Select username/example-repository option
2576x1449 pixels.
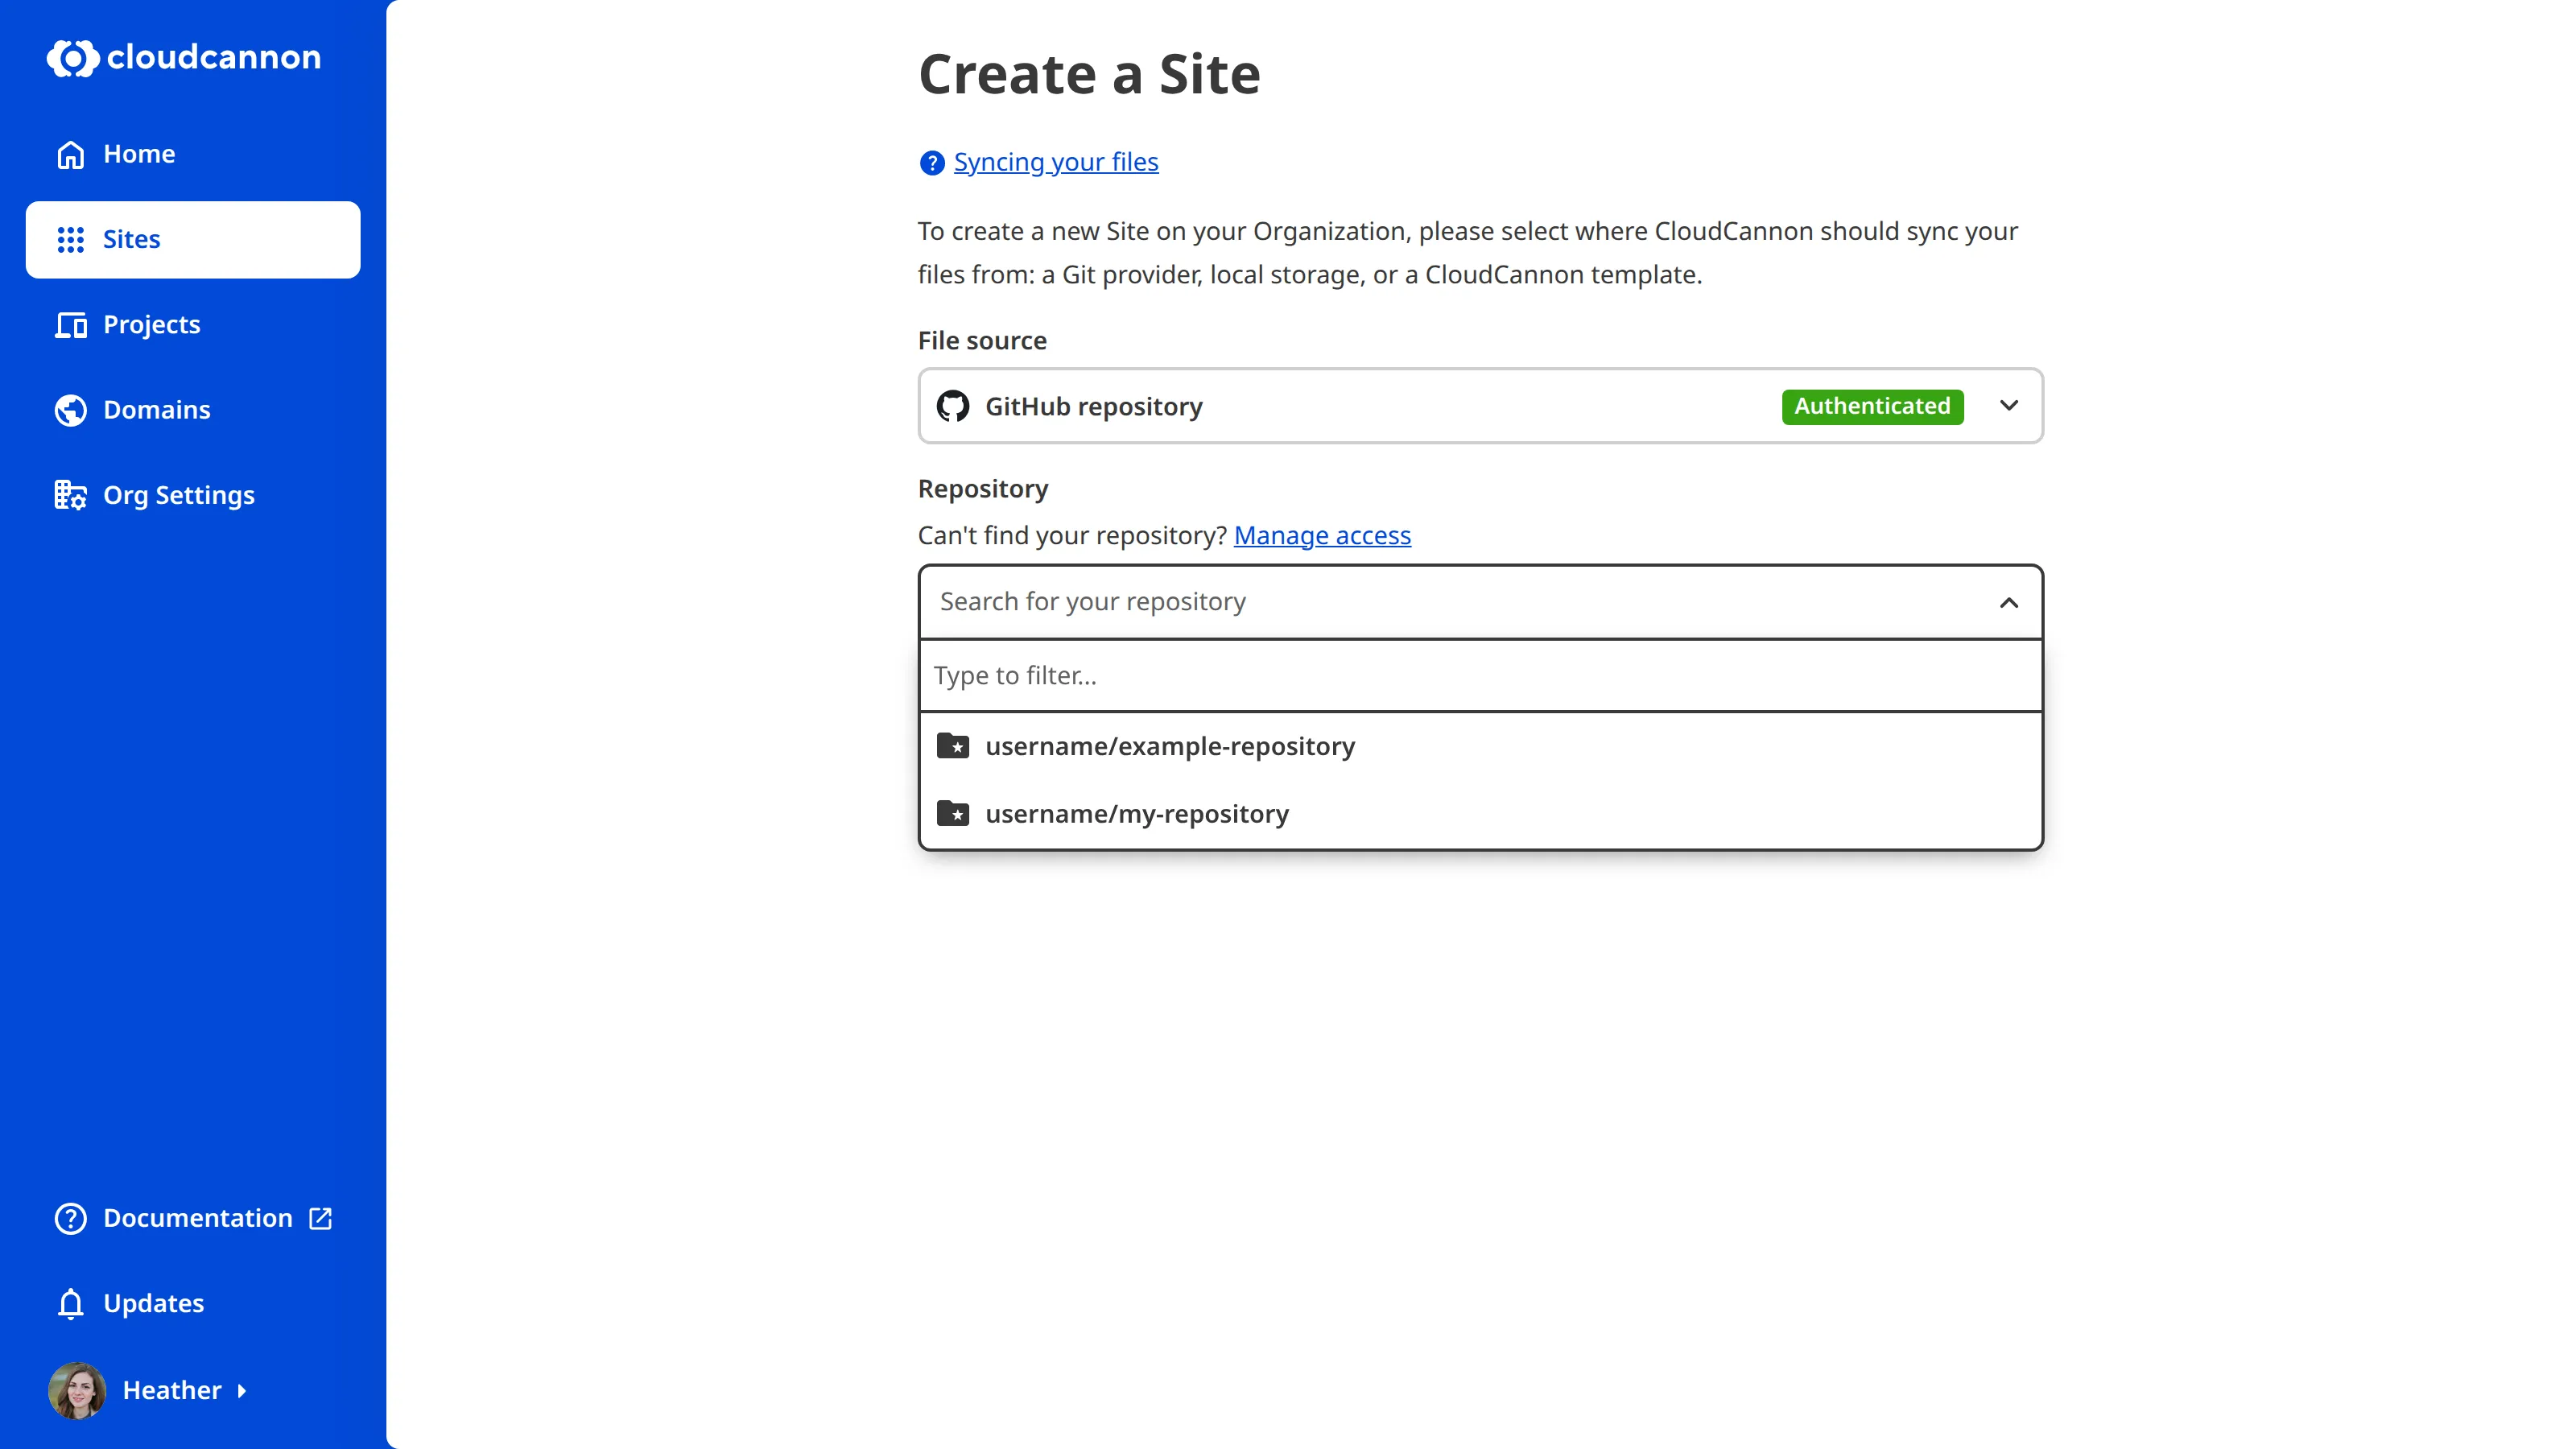point(1480,746)
